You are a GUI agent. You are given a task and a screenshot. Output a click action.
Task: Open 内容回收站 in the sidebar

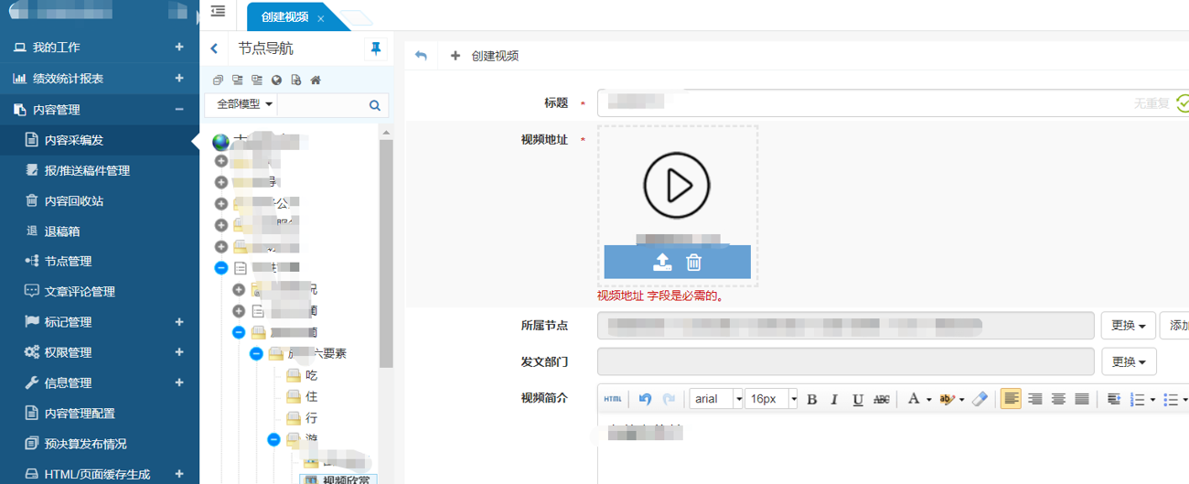coord(74,201)
